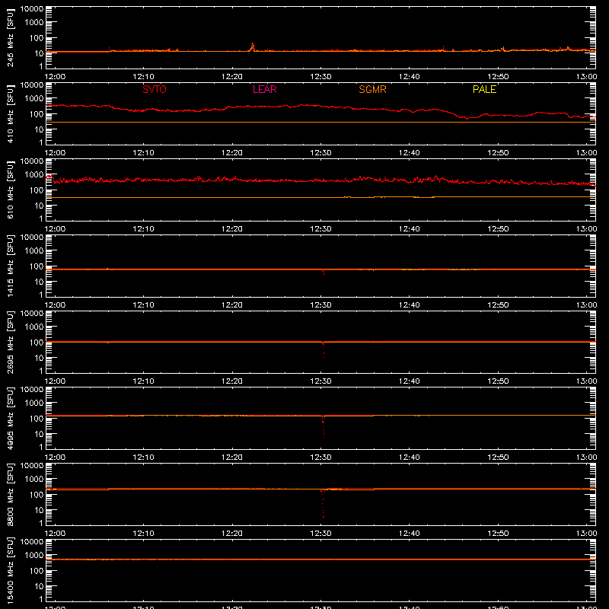Select the 4995 MHz [SFU] axis title

pos(10,418)
